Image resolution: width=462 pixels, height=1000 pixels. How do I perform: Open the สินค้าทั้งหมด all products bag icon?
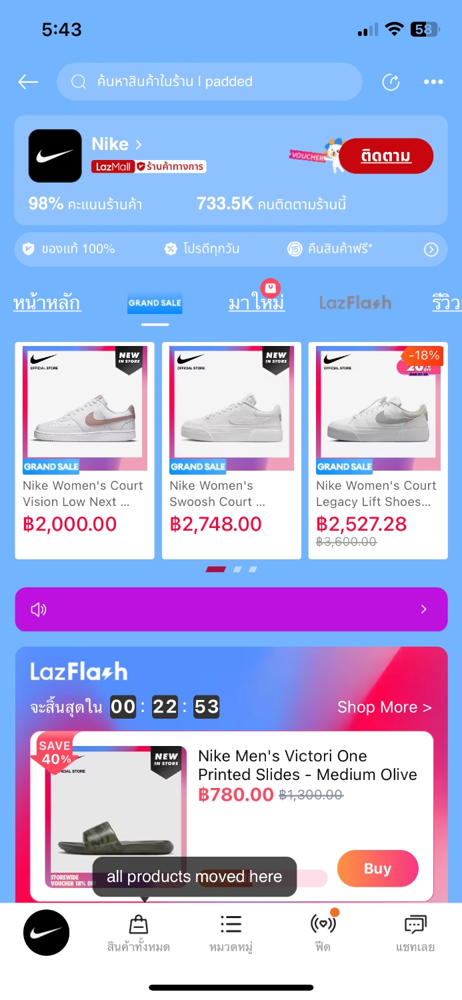pyautogui.click(x=139, y=925)
